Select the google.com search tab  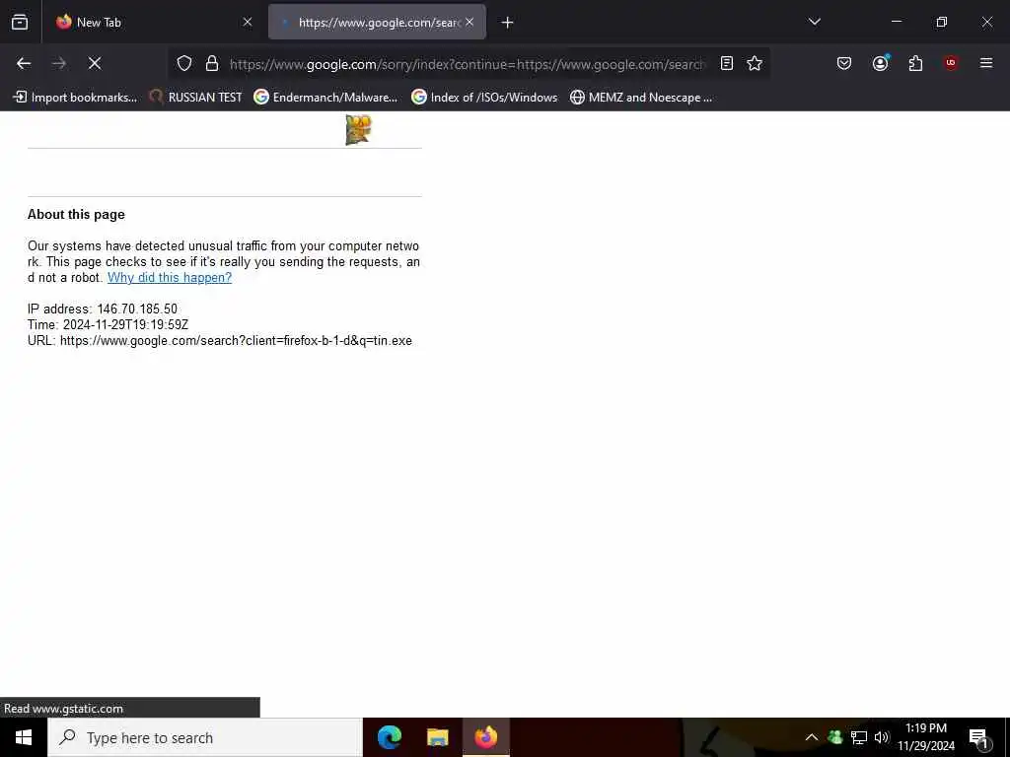[377, 22]
